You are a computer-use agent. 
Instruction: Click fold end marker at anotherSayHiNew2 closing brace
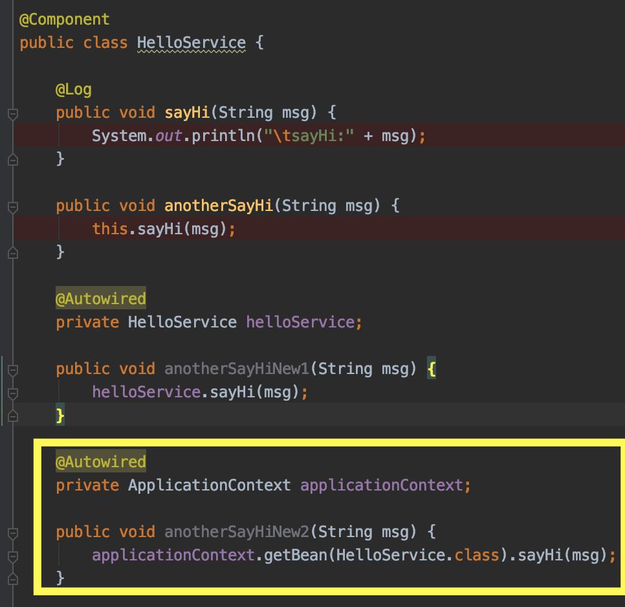coord(13,579)
